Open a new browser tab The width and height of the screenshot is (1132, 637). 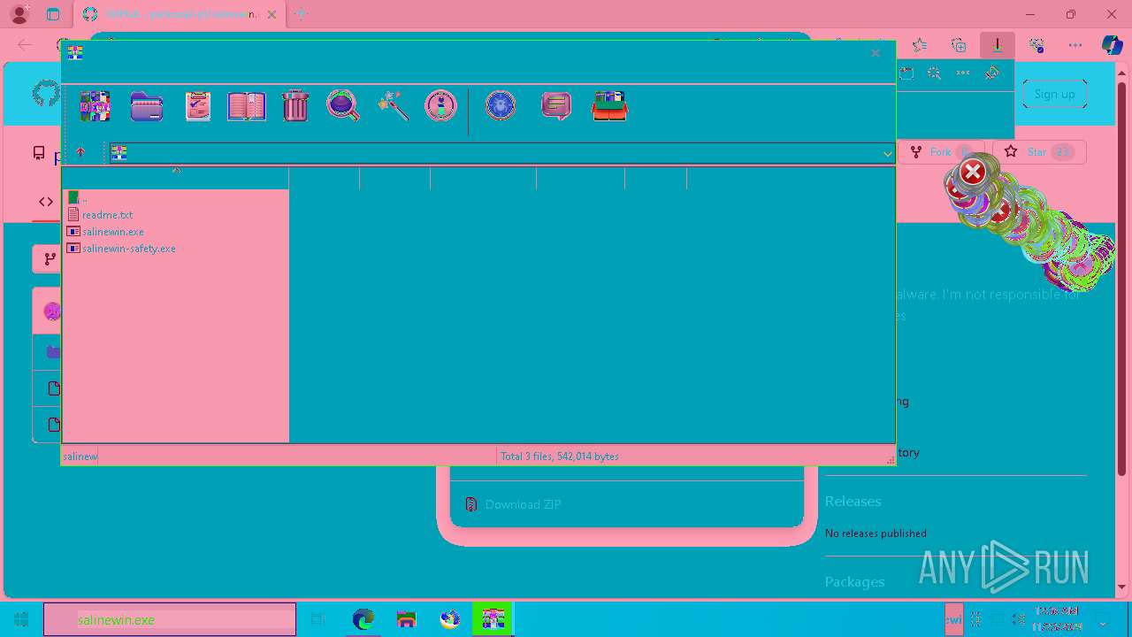pyautogui.click(x=300, y=14)
